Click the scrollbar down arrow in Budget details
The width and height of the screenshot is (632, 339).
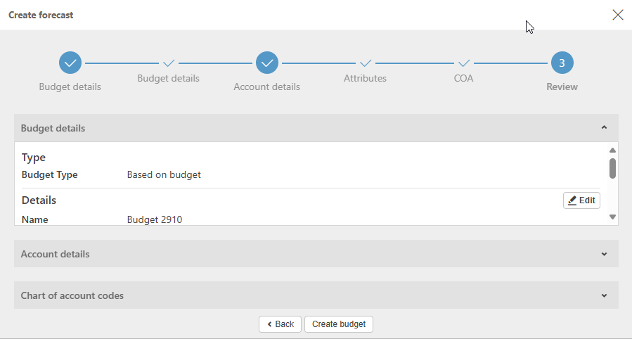612,217
